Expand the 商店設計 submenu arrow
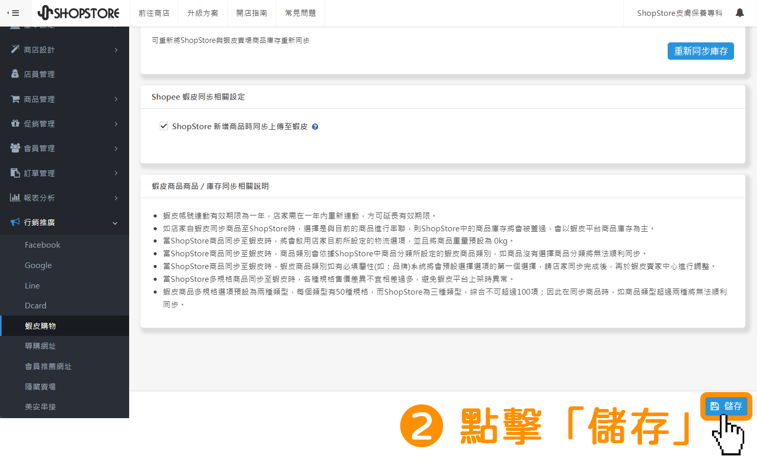 pos(116,50)
